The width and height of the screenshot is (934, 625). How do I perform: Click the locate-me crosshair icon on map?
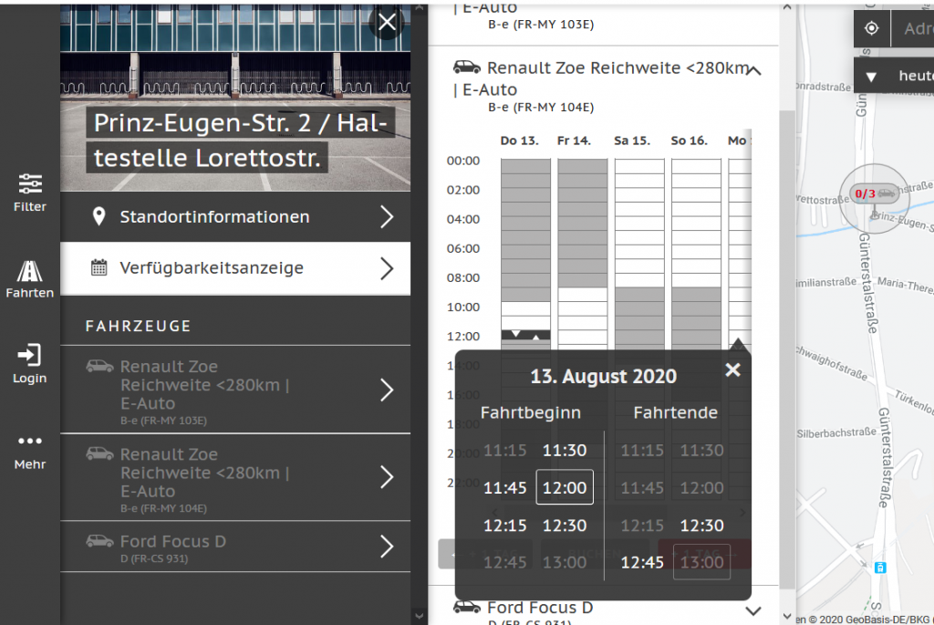coord(871,28)
